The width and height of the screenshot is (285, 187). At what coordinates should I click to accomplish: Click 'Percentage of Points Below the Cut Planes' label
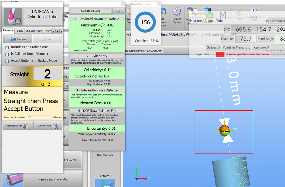(249, 54)
